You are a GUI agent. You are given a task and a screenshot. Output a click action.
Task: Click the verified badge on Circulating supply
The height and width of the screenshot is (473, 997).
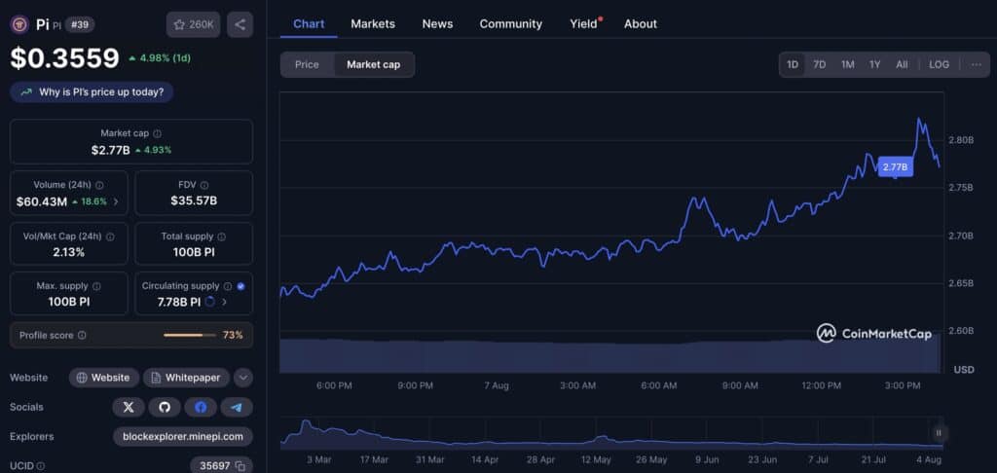240,286
